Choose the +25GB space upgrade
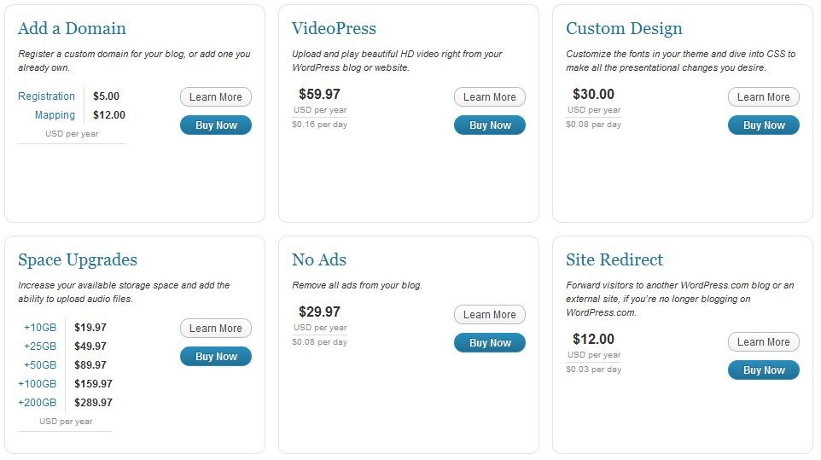Image resolution: width=821 pixels, height=460 pixels. (x=40, y=346)
